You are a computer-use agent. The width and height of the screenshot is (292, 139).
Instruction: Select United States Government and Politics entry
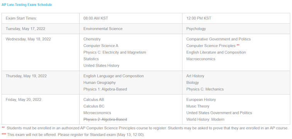tap(219, 113)
